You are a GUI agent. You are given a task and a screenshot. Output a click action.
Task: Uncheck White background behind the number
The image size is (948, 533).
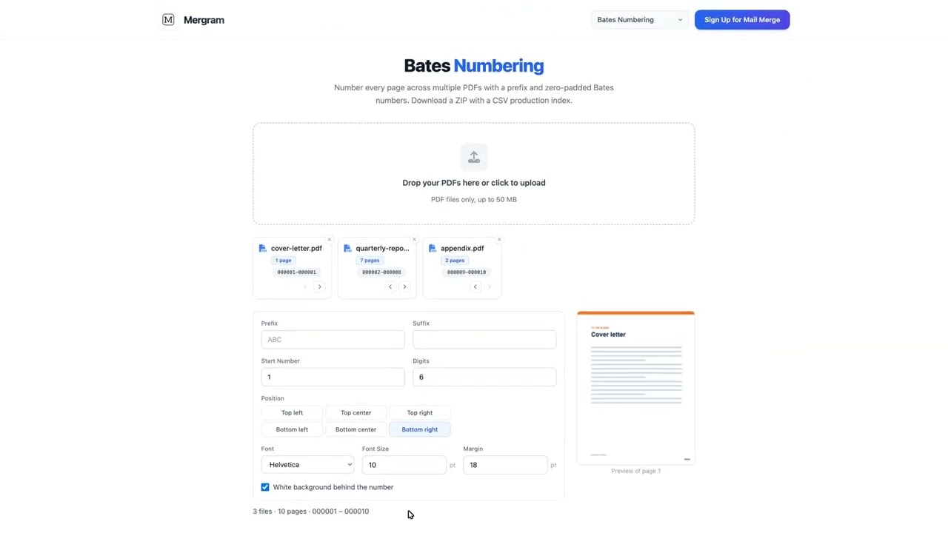[265, 487]
